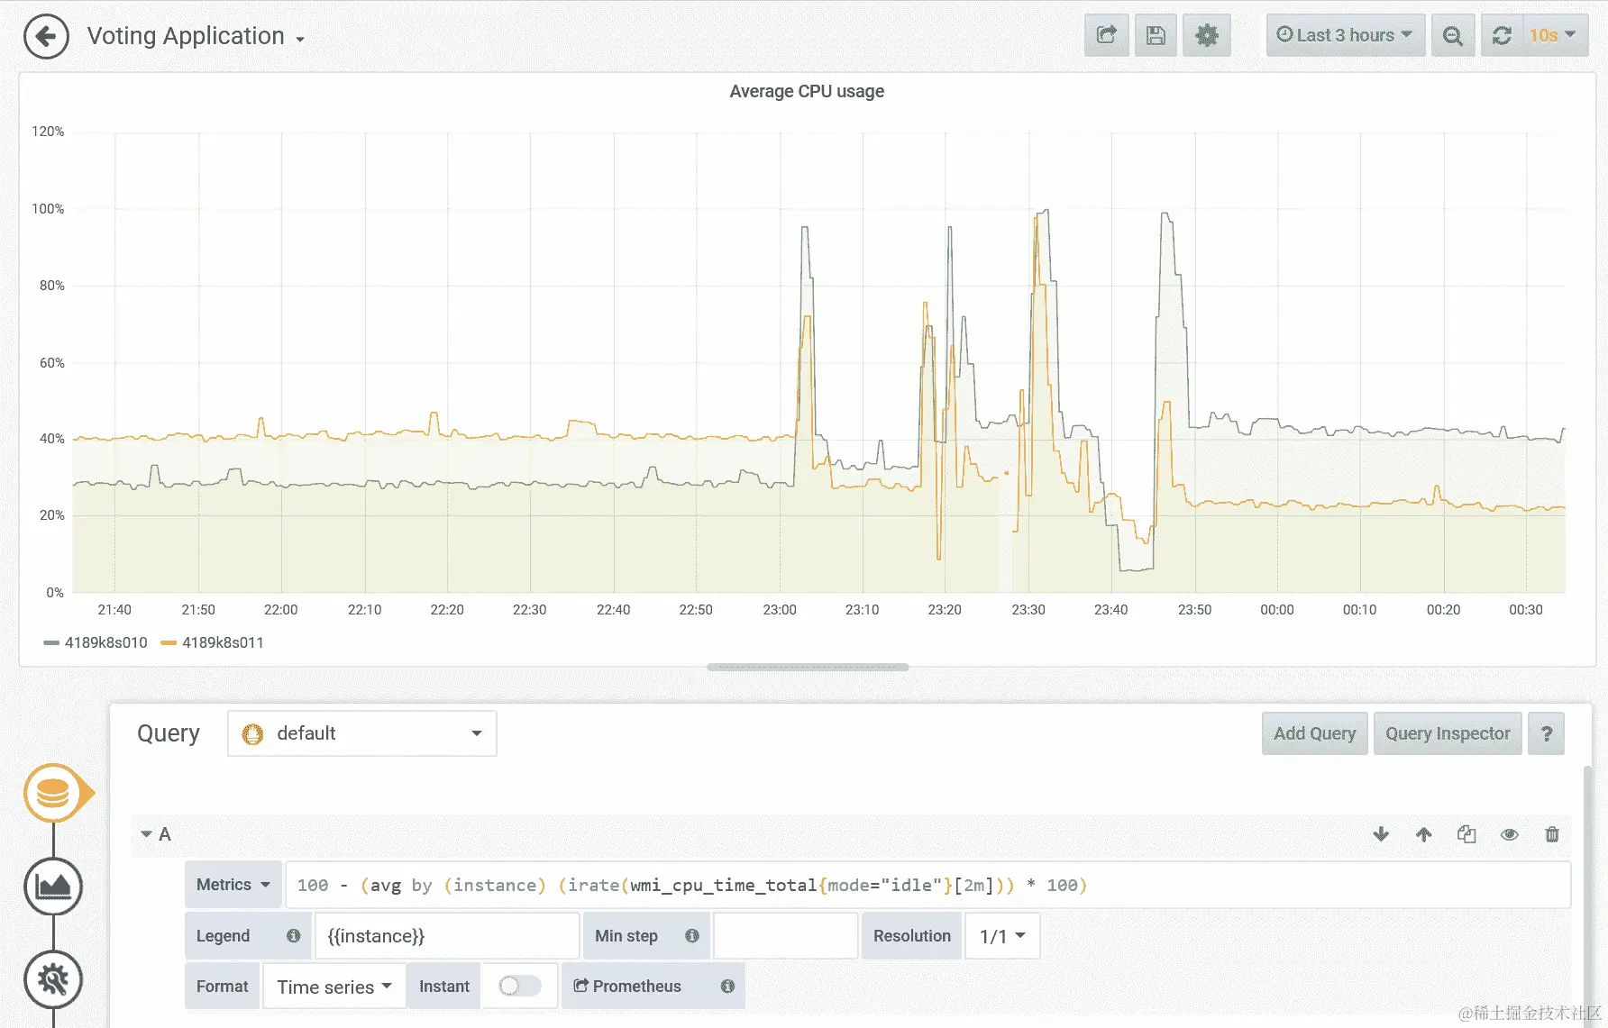Screen dimensions: 1608x1028
Task: Save the dashboard with floppy icon
Action: click(x=1156, y=36)
